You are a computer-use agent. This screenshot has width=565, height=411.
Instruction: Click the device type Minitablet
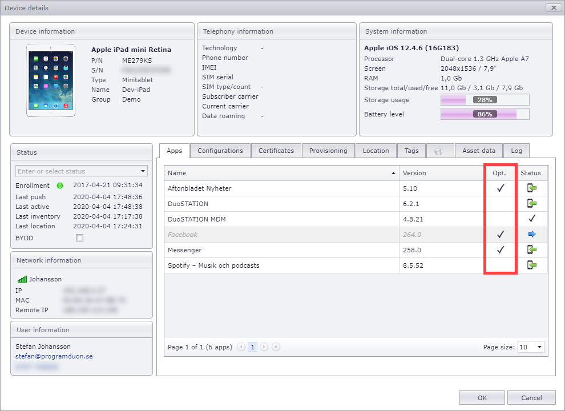(138, 80)
